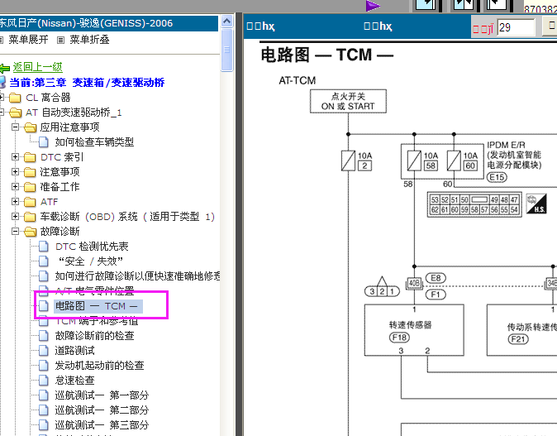Collapse the 应用注意事项 tree node
This screenshot has width=557, height=436.
[x=15, y=127]
